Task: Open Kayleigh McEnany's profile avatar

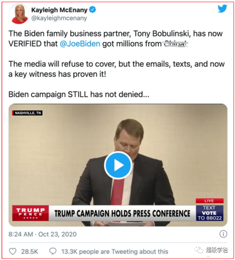Action: 19,13
